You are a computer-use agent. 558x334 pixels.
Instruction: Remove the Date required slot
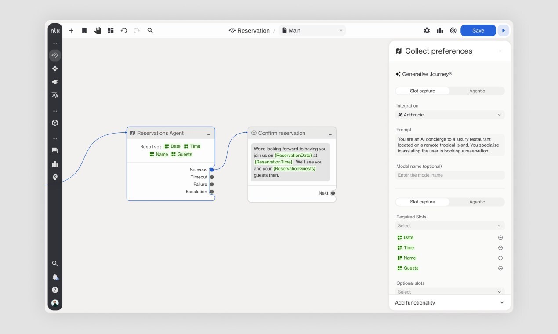coord(500,237)
